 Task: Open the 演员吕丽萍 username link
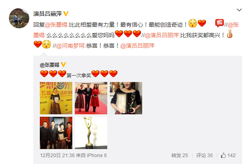(48, 14)
